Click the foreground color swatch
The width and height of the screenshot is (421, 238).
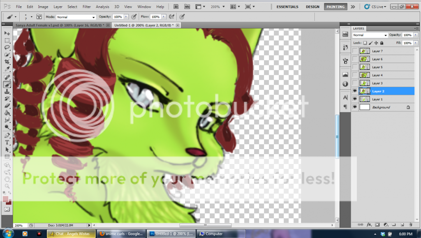coord(6,199)
